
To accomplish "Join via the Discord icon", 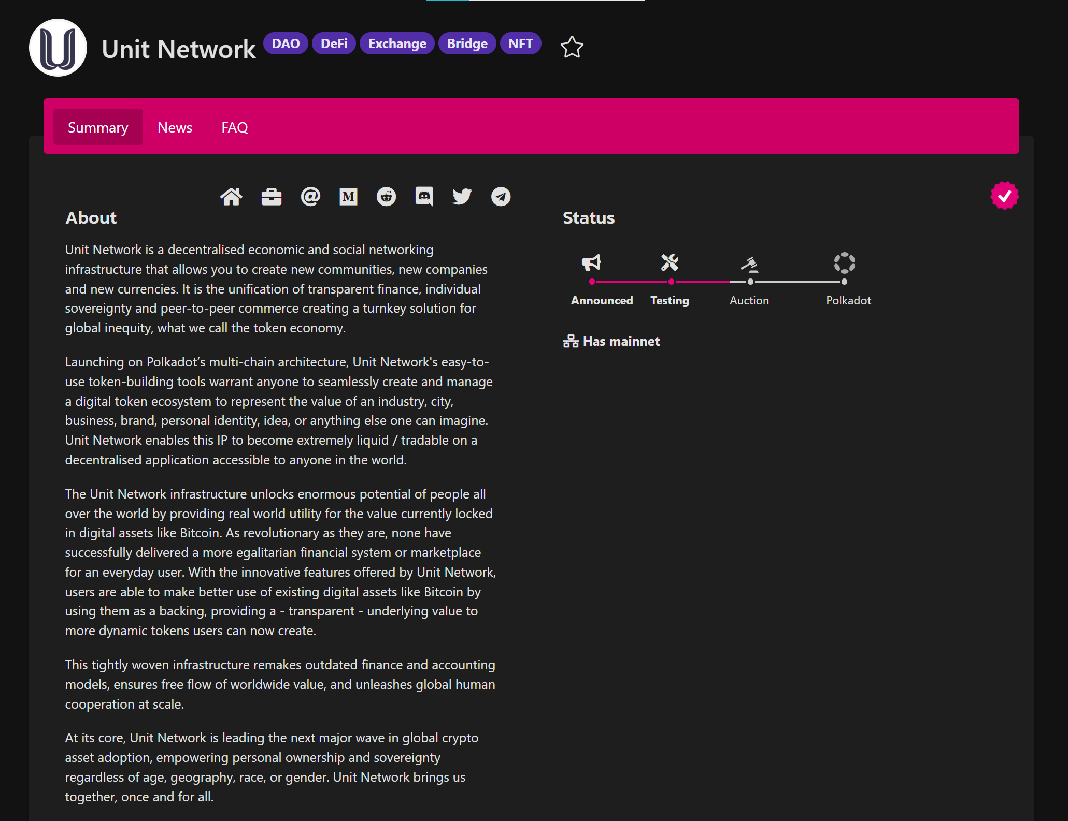I will [424, 197].
